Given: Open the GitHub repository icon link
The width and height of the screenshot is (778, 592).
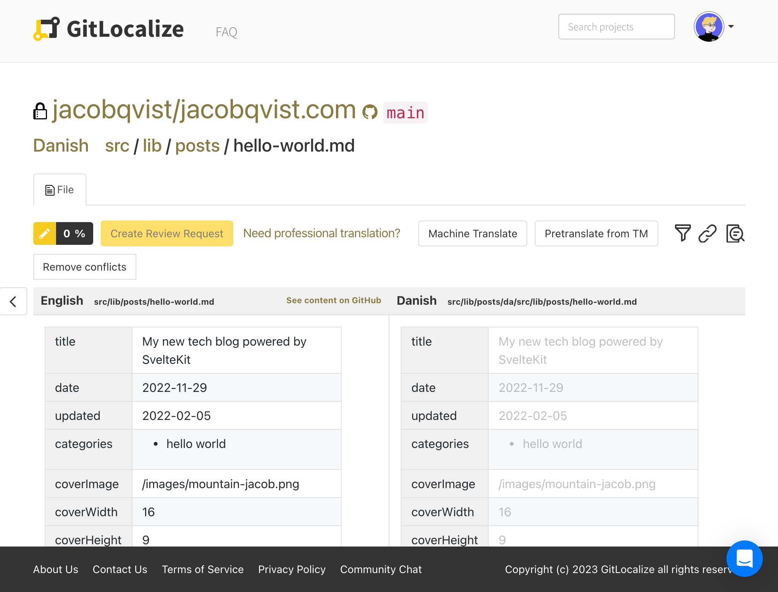Looking at the screenshot, I should [370, 112].
